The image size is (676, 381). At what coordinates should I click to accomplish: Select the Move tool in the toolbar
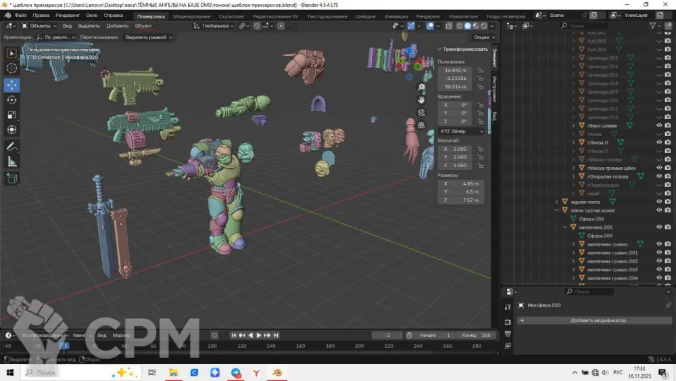point(12,85)
